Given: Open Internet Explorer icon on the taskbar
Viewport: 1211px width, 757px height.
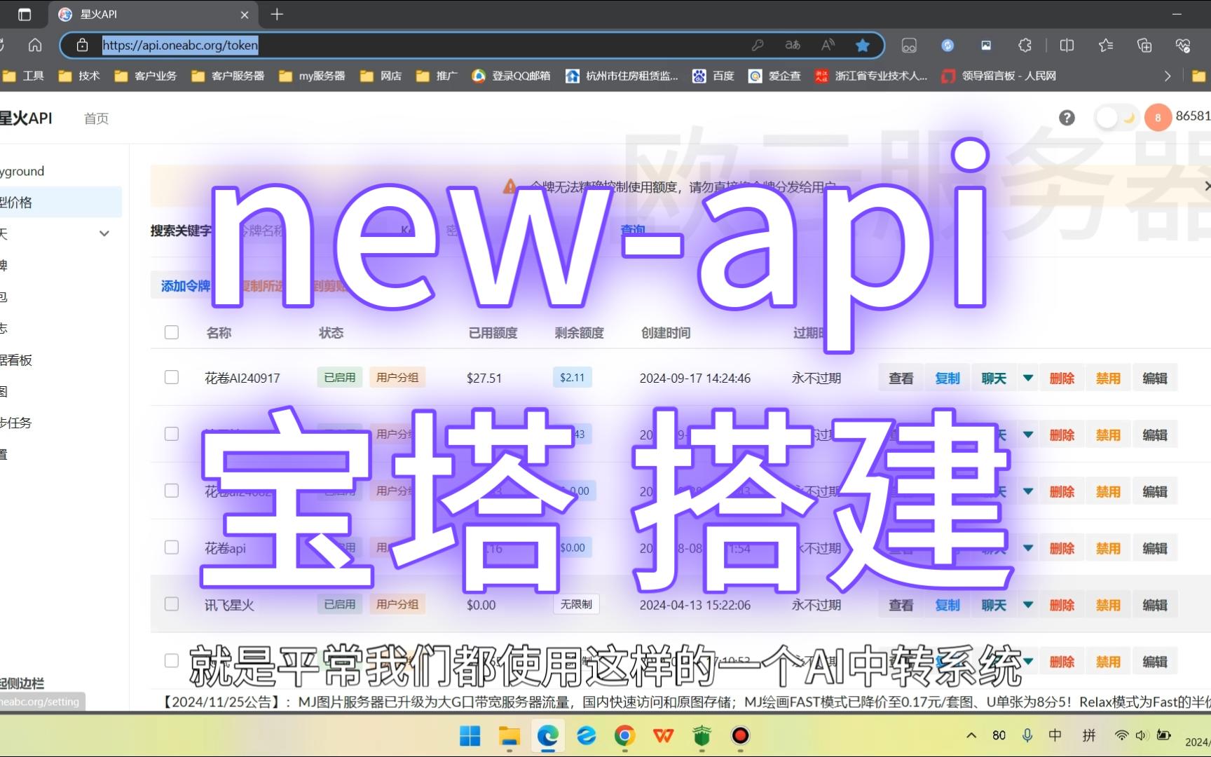Looking at the screenshot, I should point(586,735).
